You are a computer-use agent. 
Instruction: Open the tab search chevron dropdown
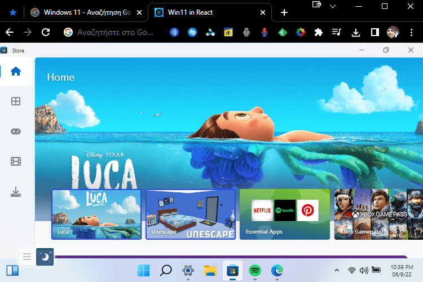coord(333,6)
